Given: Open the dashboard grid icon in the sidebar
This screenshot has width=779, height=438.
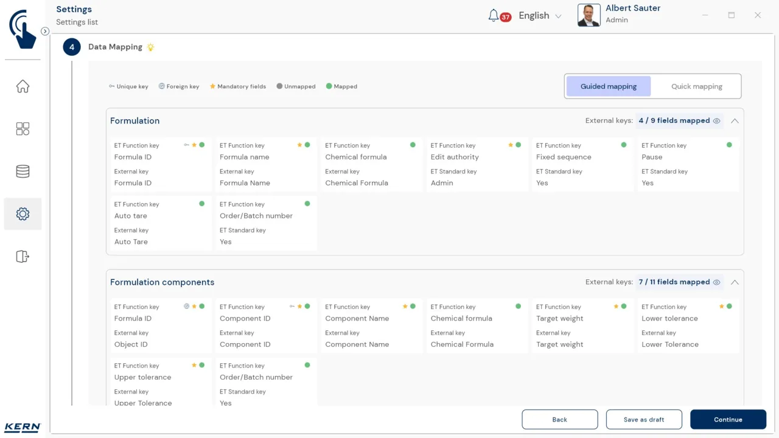Looking at the screenshot, I should 23,129.
